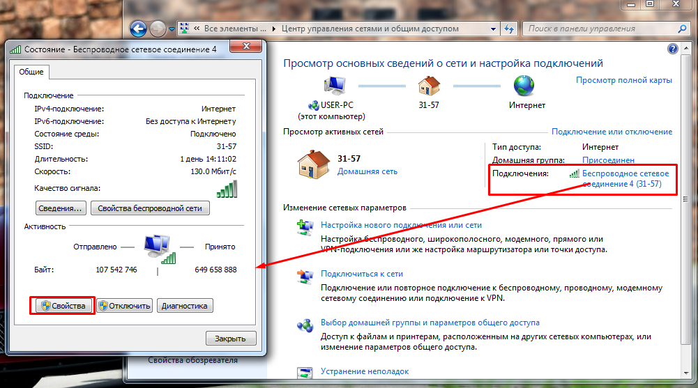Click the greyed Forward arrow button
This screenshot has width=698, height=388.
(157, 29)
